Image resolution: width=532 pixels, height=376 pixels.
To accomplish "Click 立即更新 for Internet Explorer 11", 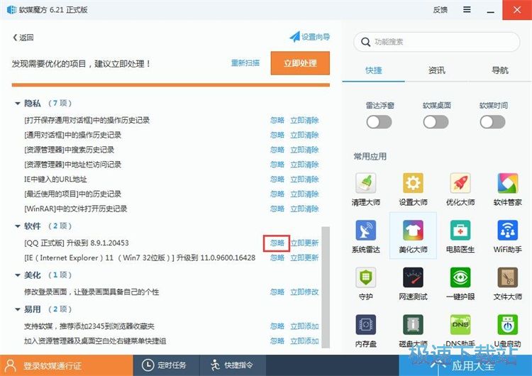I will point(304,258).
